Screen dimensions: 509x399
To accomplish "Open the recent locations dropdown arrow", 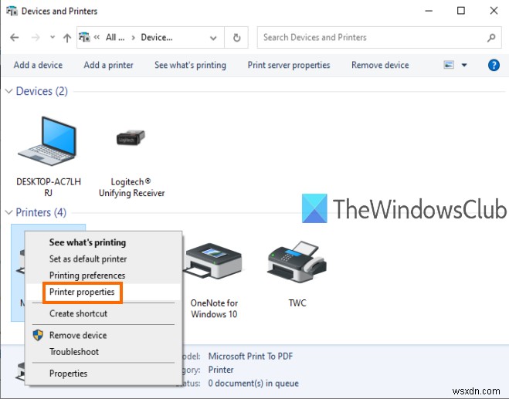I will pos(53,38).
